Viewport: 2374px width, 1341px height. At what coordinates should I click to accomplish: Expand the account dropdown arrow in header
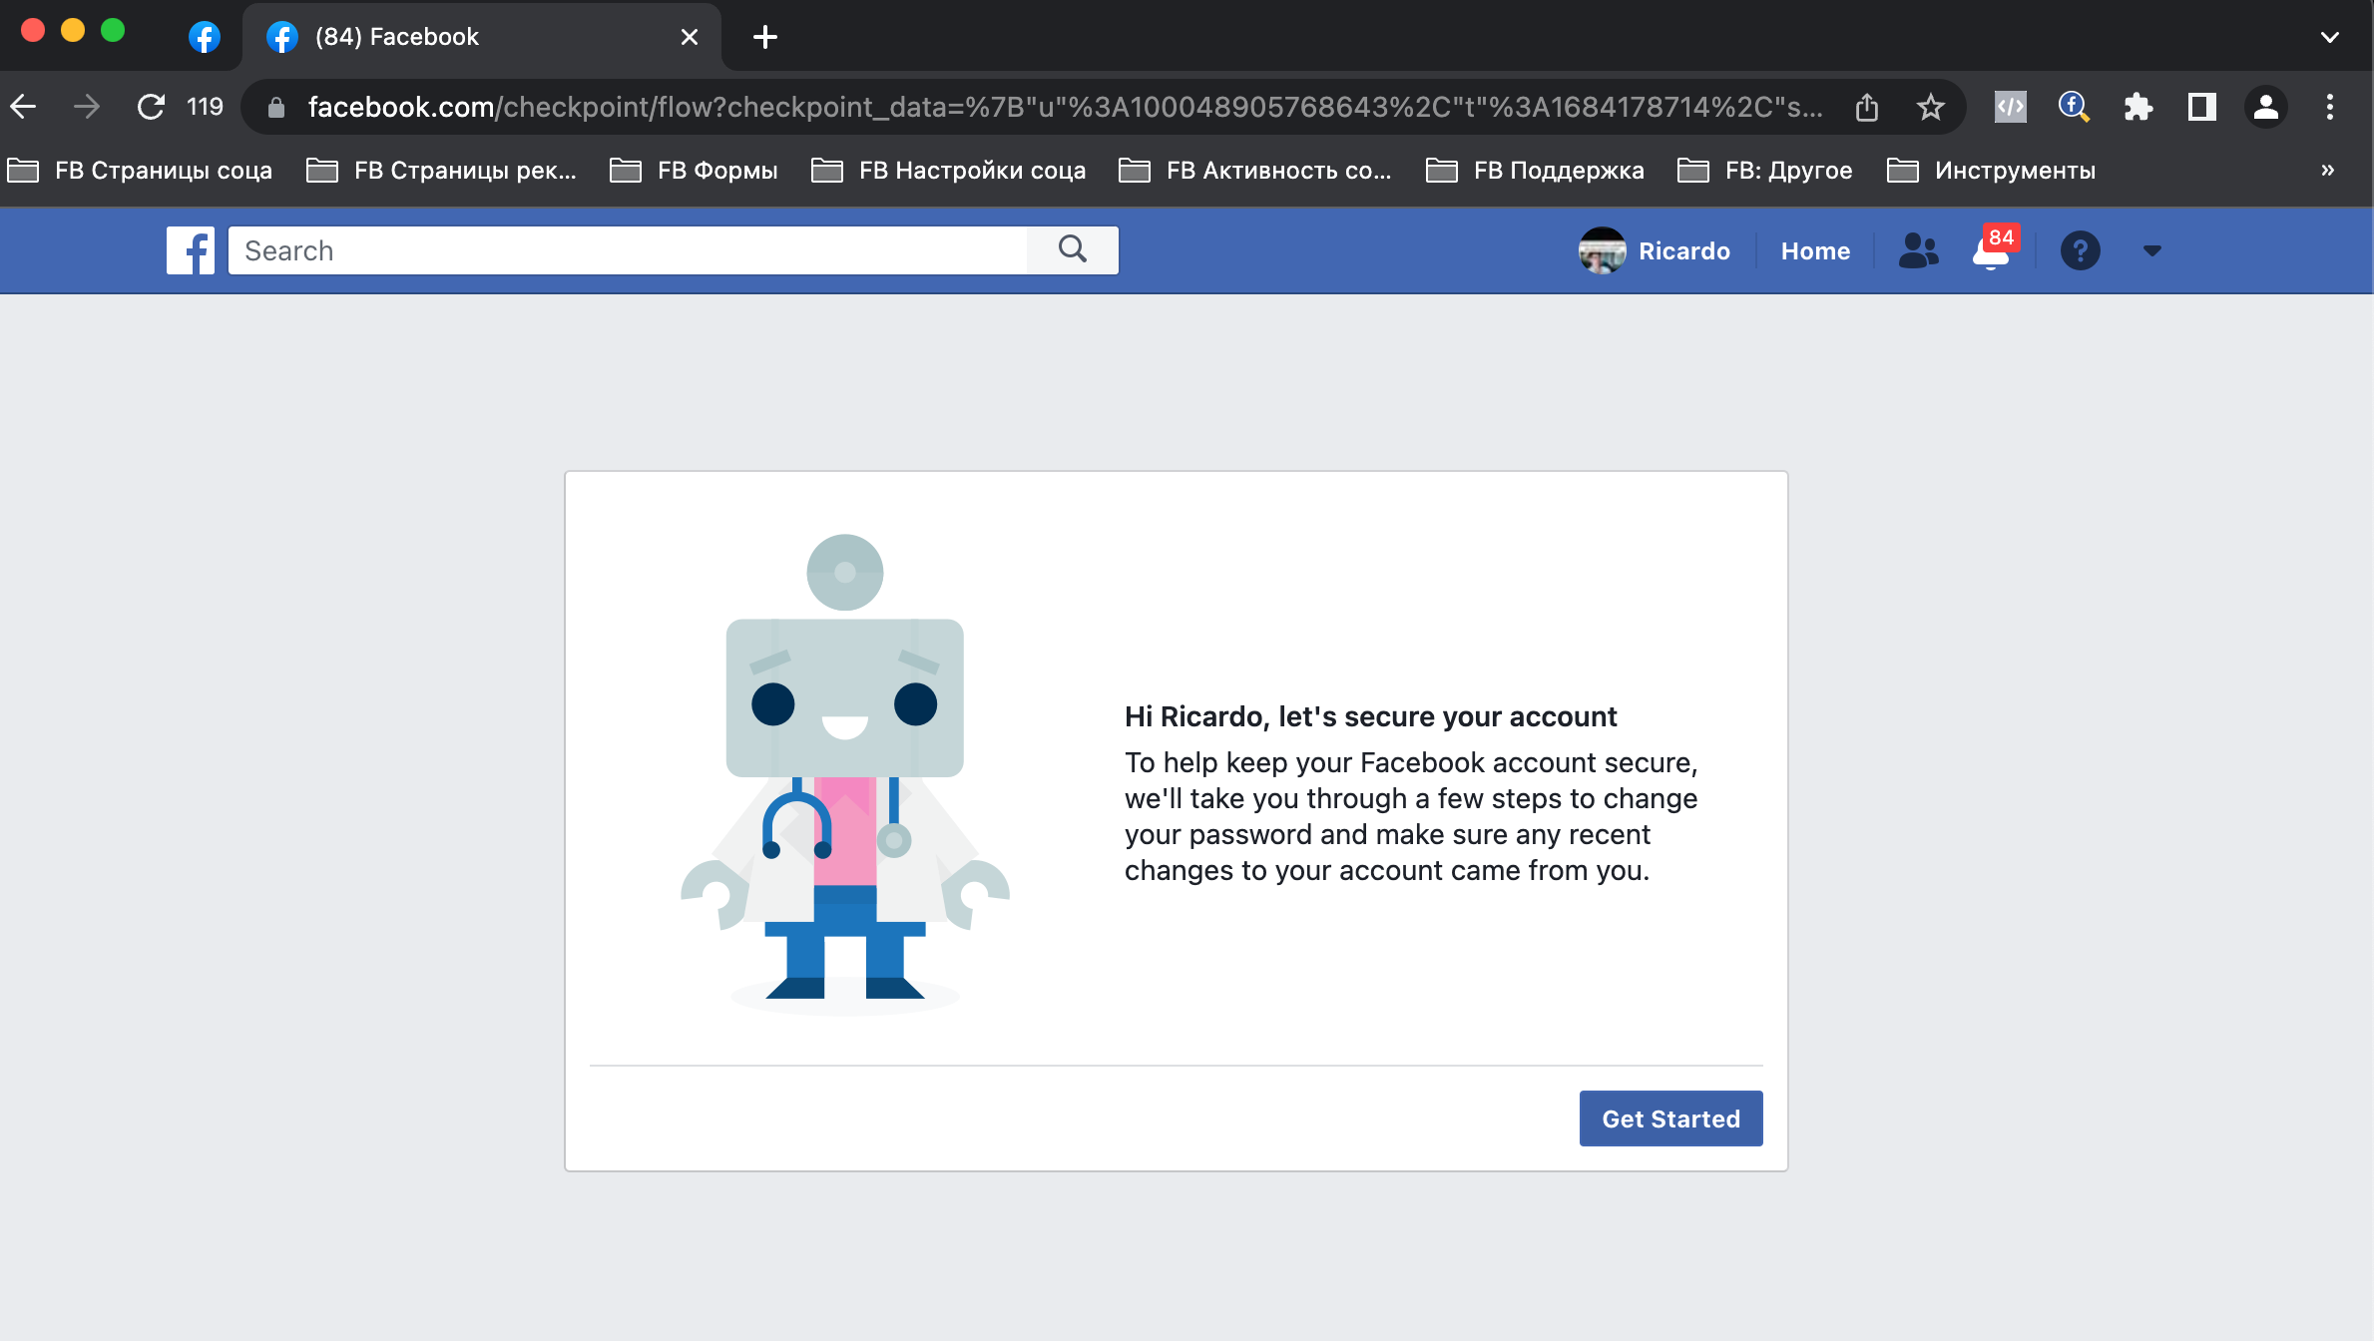pyautogui.click(x=2151, y=250)
